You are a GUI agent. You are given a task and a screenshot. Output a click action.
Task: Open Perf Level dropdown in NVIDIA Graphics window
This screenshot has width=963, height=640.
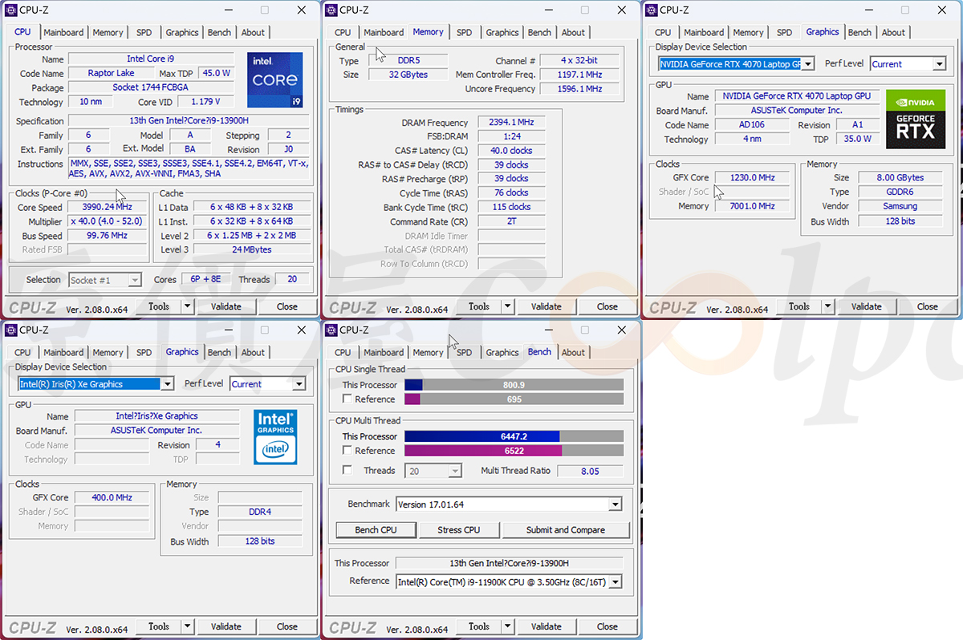click(939, 63)
